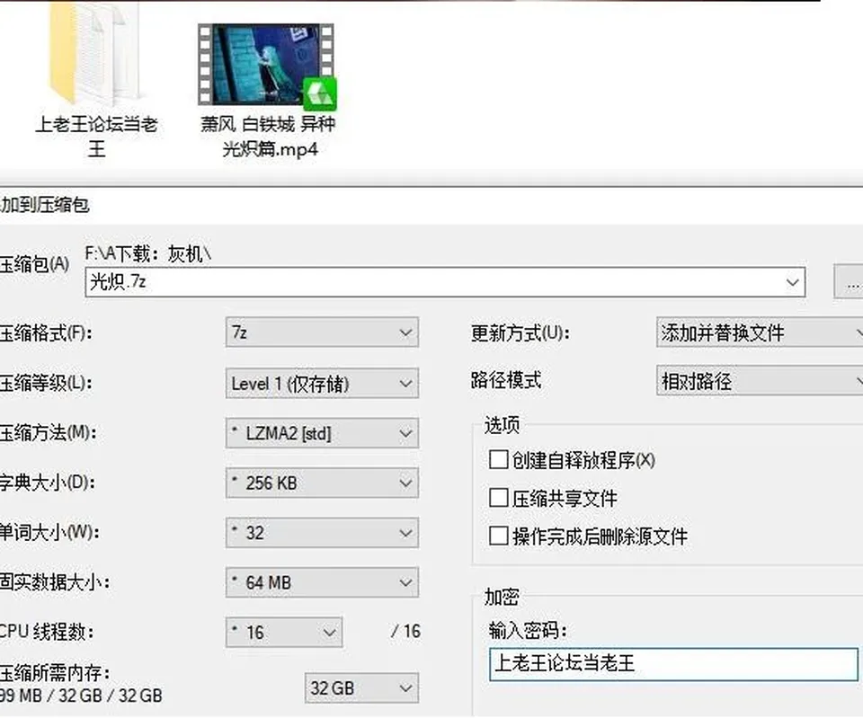The width and height of the screenshot is (863, 718).
Task: Click the browse "..." button beside archive name
Action: pos(849,282)
